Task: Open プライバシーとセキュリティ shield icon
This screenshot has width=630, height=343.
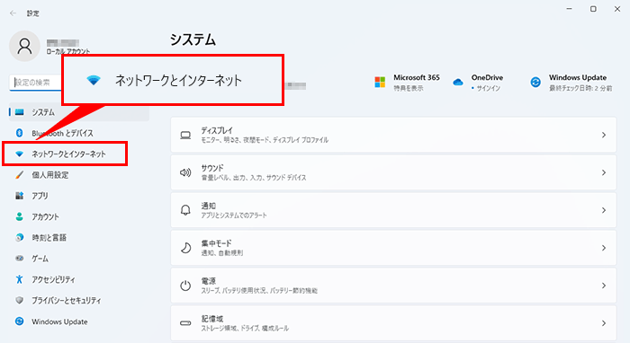Action: click(x=19, y=300)
